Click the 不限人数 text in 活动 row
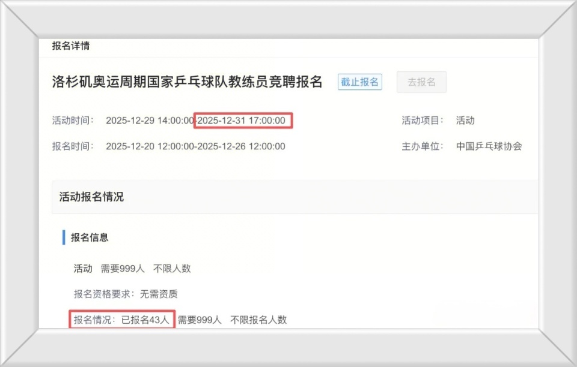 pyautogui.click(x=172, y=269)
